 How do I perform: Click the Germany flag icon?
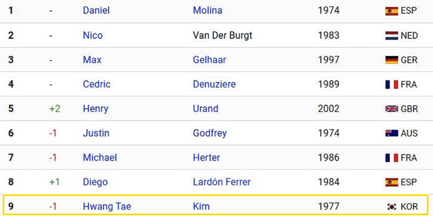pyautogui.click(x=392, y=60)
